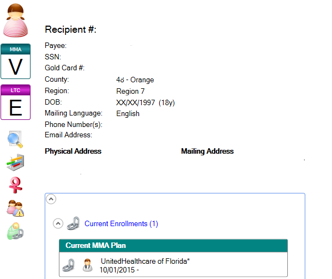332x279 pixels.
Task: Click chain link icon in UnitedHealthcare row
Action: coord(68,265)
